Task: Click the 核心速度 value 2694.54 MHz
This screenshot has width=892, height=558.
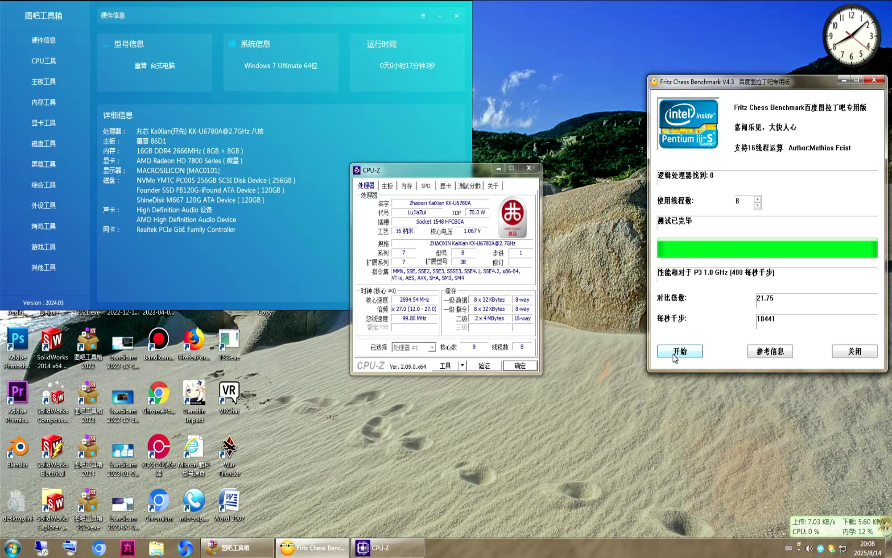Action: tap(414, 300)
